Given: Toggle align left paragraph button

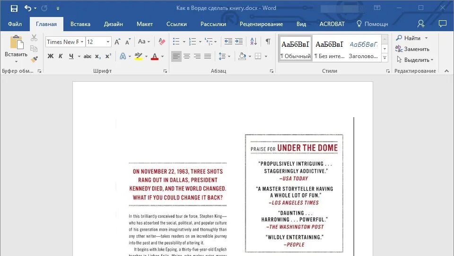Looking at the screenshot, I should pyautogui.click(x=176, y=56).
